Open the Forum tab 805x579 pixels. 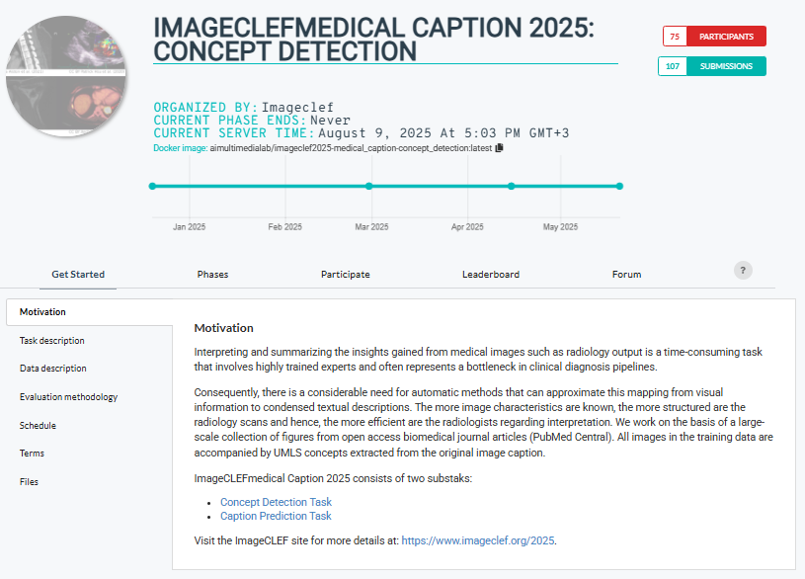[626, 275]
